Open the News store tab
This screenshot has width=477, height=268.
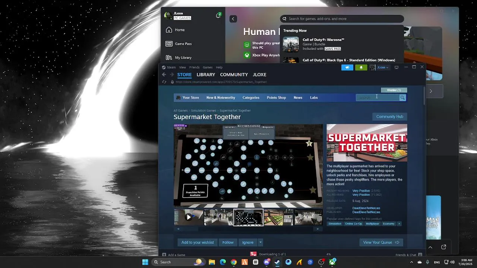click(x=298, y=98)
